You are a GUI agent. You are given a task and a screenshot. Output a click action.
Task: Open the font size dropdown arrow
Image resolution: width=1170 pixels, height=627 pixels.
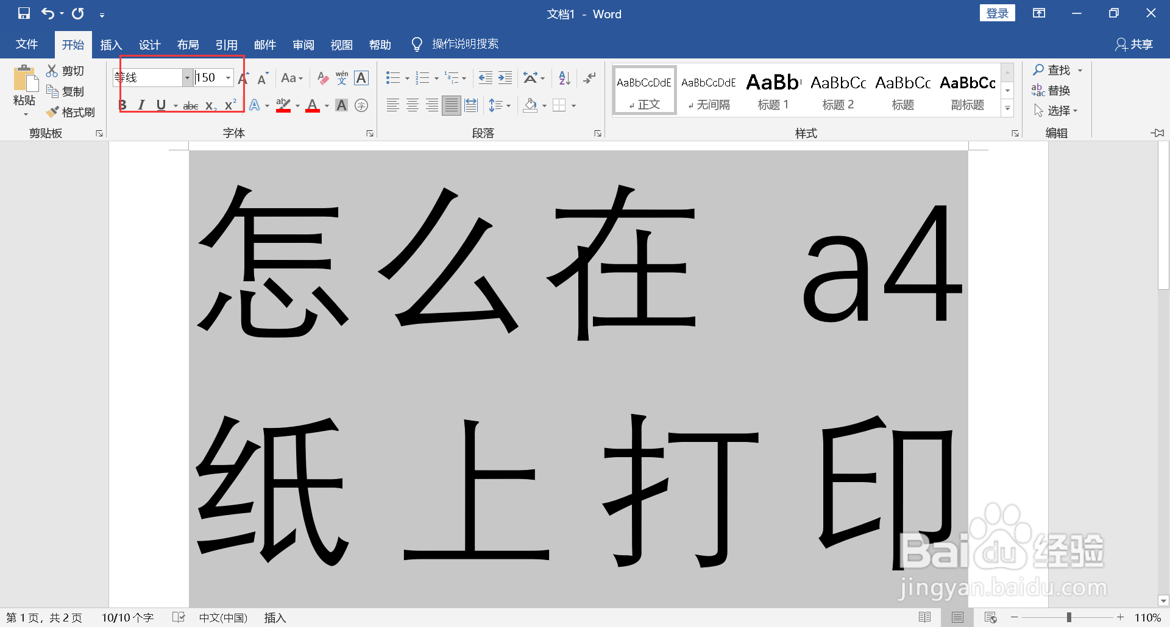coord(229,78)
